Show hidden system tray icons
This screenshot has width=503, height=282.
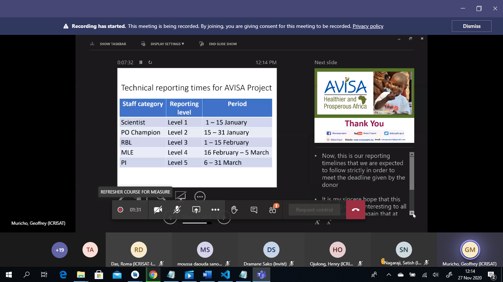pyautogui.click(x=388, y=274)
